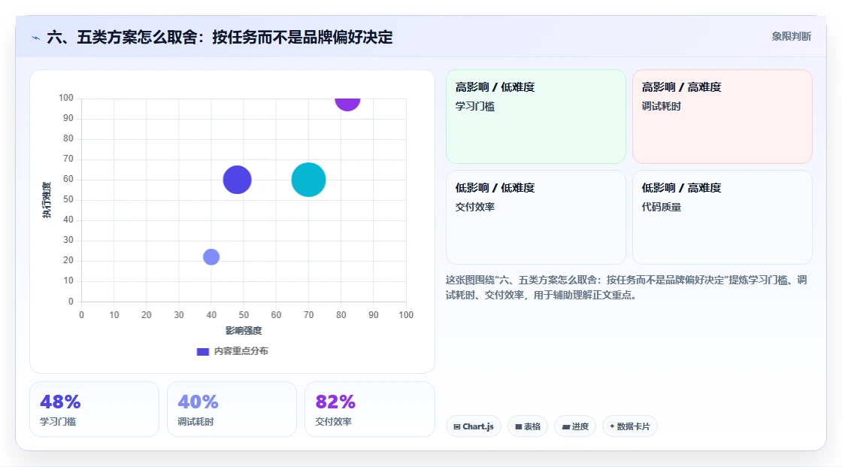Open the 高影响 / 高难度 quadrant card
The image size is (842, 467).
coord(722,116)
